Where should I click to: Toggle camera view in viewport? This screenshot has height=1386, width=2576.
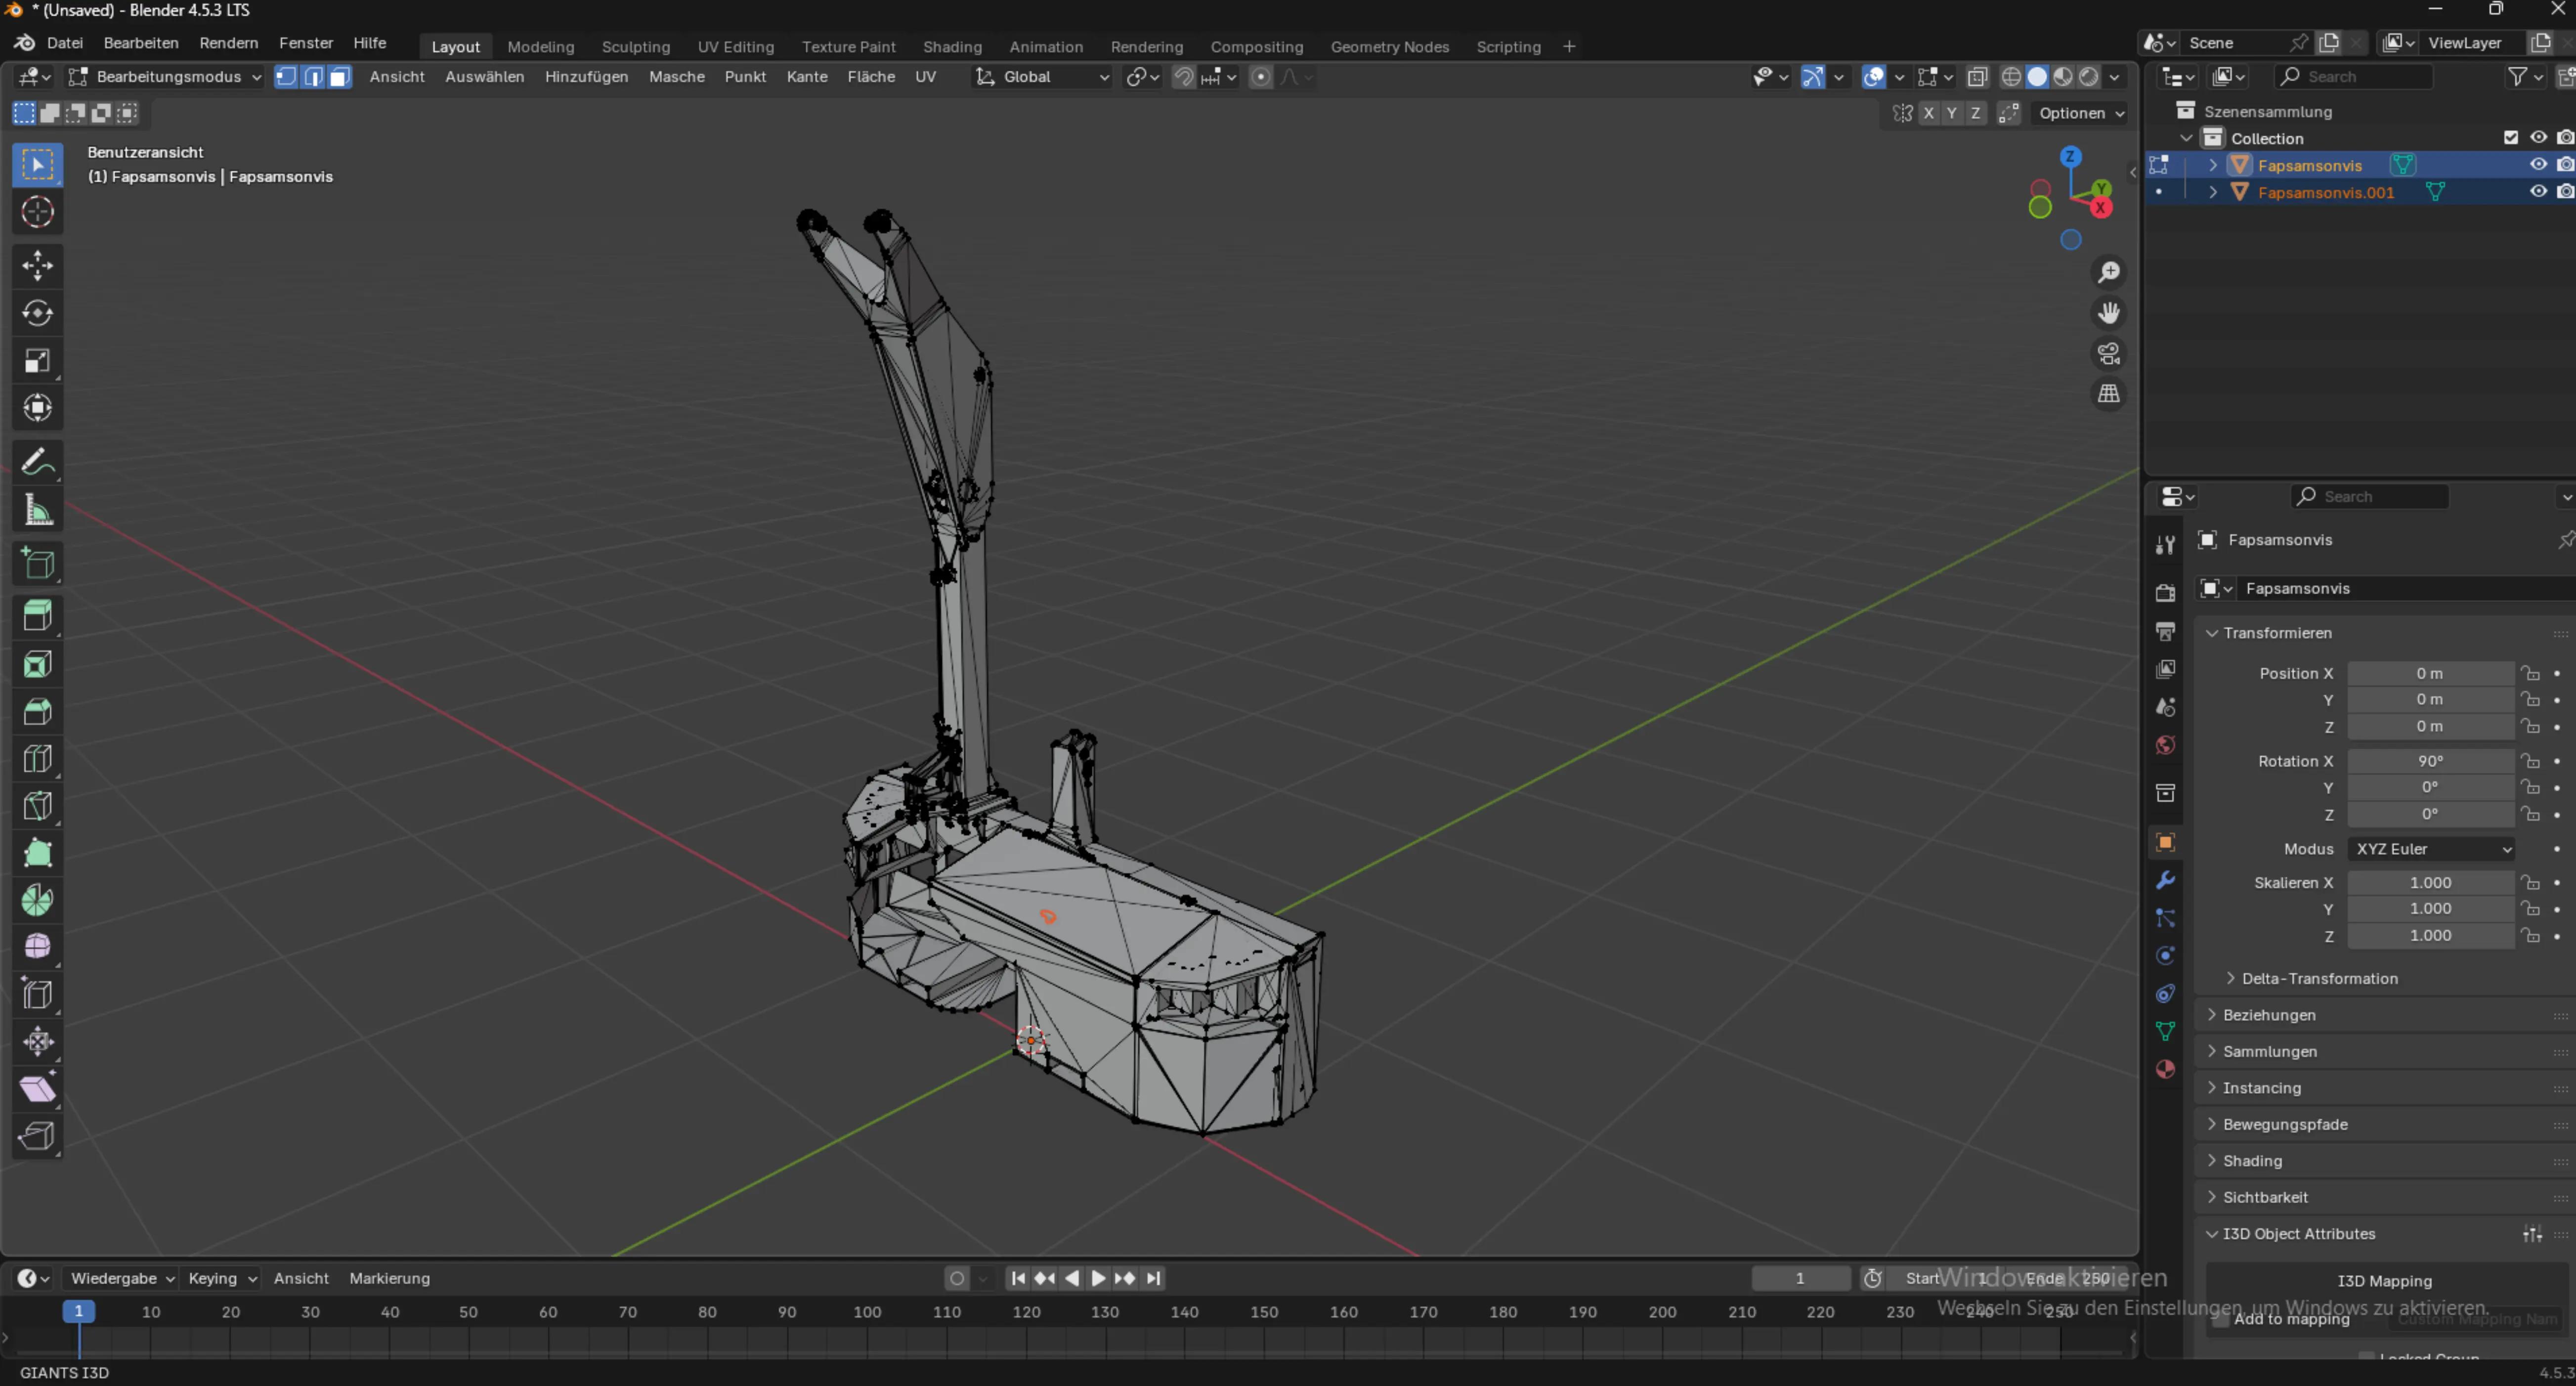click(x=2109, y=353)
